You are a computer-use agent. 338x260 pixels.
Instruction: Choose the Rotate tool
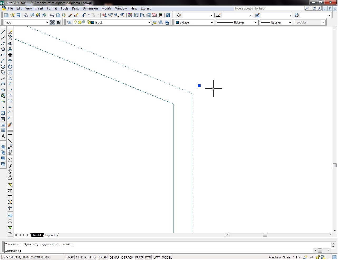point(10,67)
